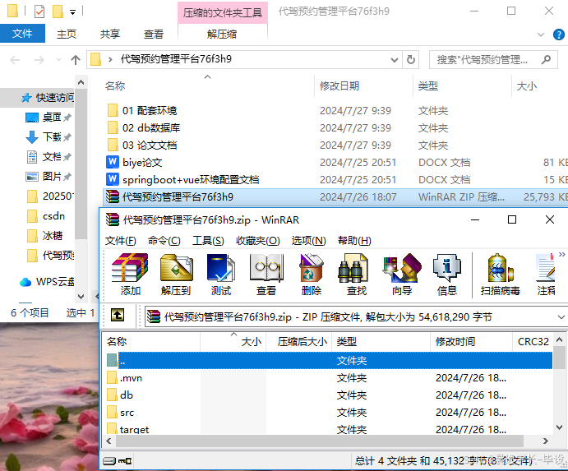Click the Explorer back arrow
This screenshot has height=471, width=568.
(15, 60)
